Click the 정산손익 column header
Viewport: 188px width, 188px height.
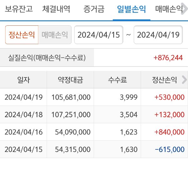163,80
